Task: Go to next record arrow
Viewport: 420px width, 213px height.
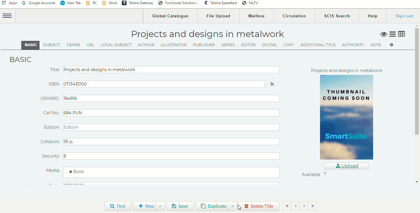Action: (x=304, y=206)
